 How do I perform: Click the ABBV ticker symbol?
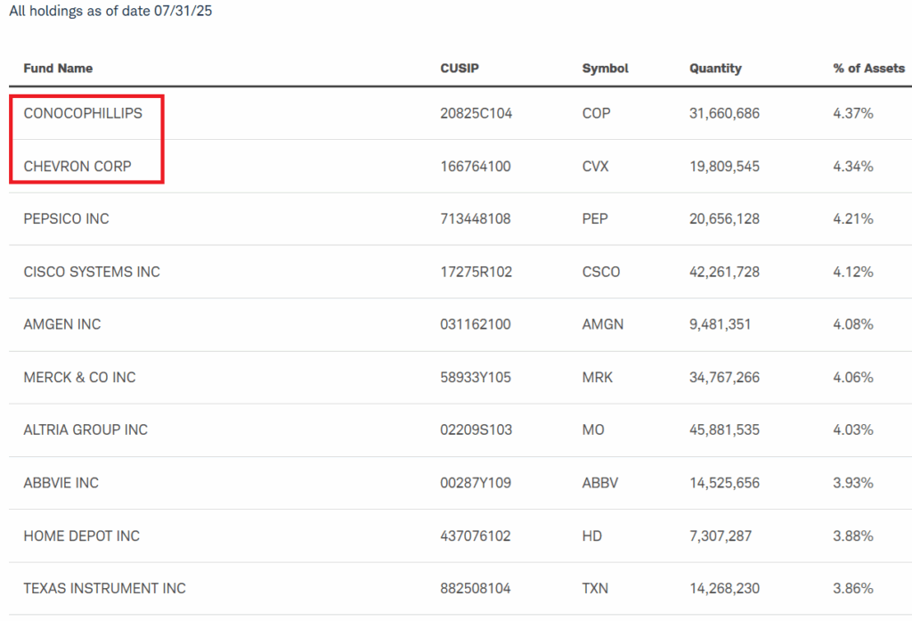[600, 483]
